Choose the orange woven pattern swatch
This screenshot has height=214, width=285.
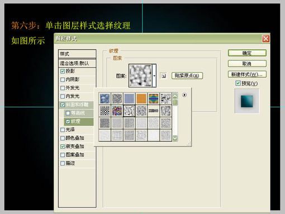[x=141, y=98]
